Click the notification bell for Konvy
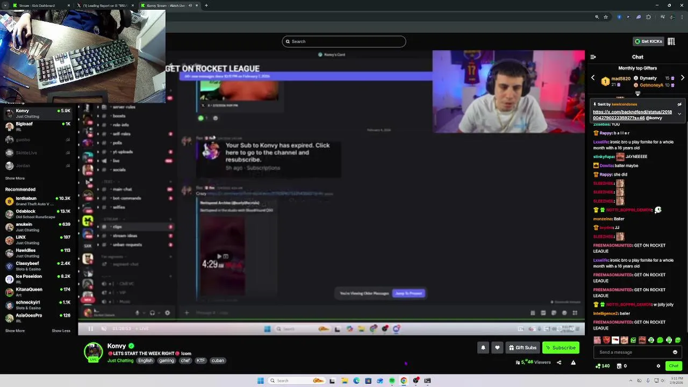This screenshot has width=688, height=387. pos(483,348)
